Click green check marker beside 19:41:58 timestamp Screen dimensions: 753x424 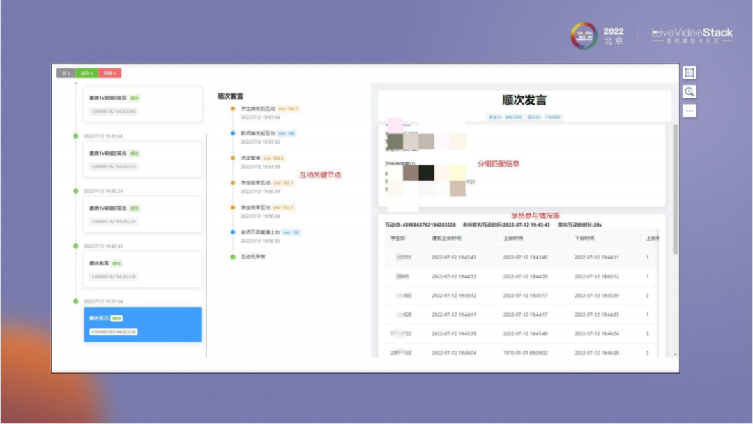[x=76, y=136]
